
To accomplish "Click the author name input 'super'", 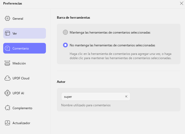I will click(x=93, y=96).
